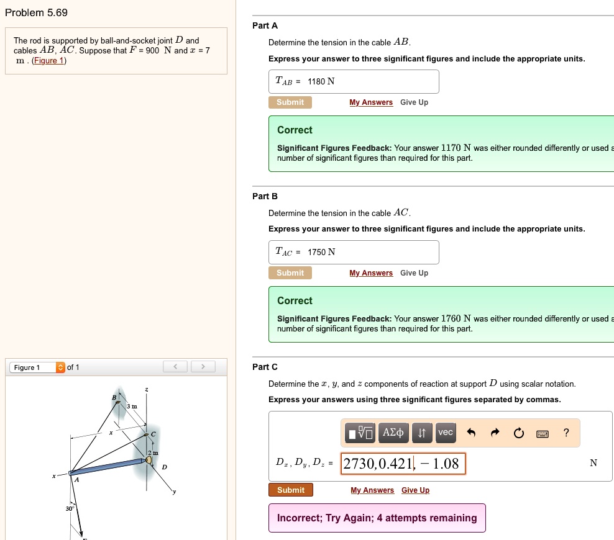Go to previous figure with left chevron
Image resolution: width=614 pixels, height=540 pixels.
(175, 366)
